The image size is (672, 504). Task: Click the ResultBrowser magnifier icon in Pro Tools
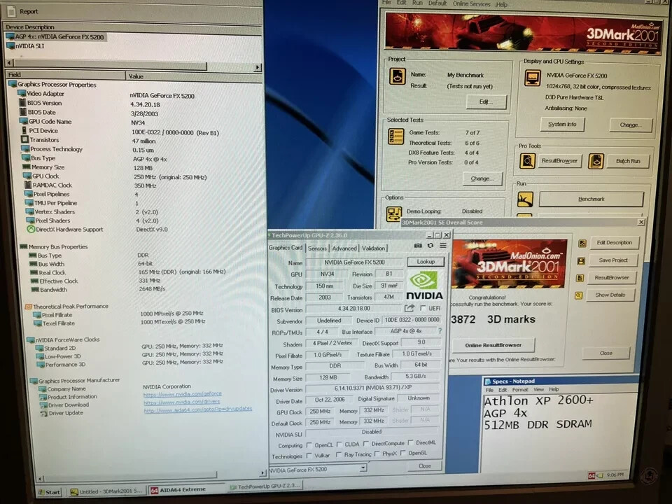527,161
